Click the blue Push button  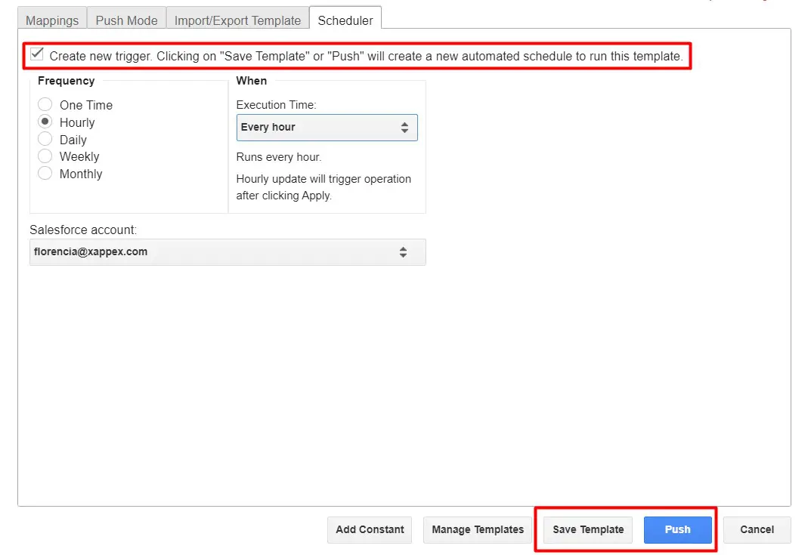(x=677, y=530)
